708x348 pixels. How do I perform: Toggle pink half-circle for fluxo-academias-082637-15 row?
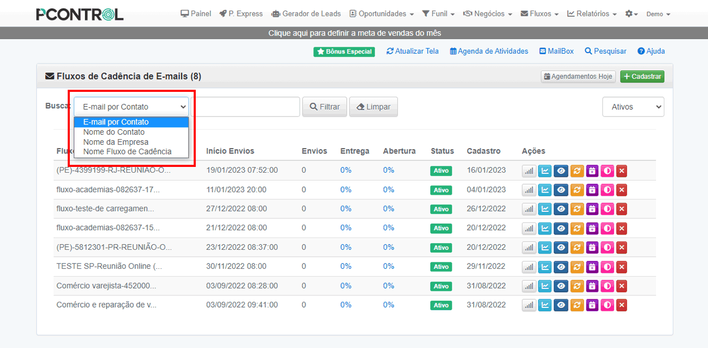[x=607, y=228]
